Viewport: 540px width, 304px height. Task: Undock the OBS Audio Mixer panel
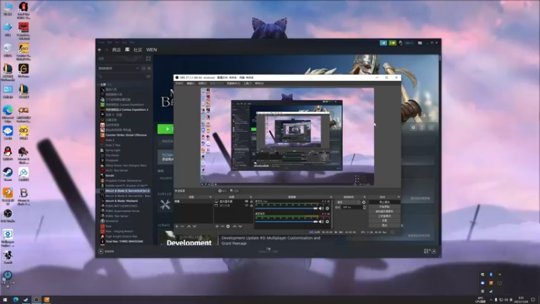(x=331, y=197)
